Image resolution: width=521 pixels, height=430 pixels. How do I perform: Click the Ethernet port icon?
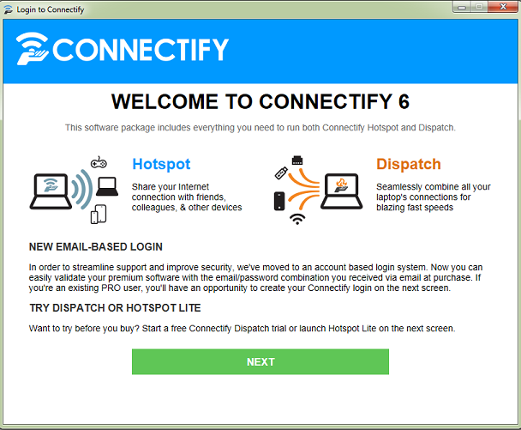297,160
